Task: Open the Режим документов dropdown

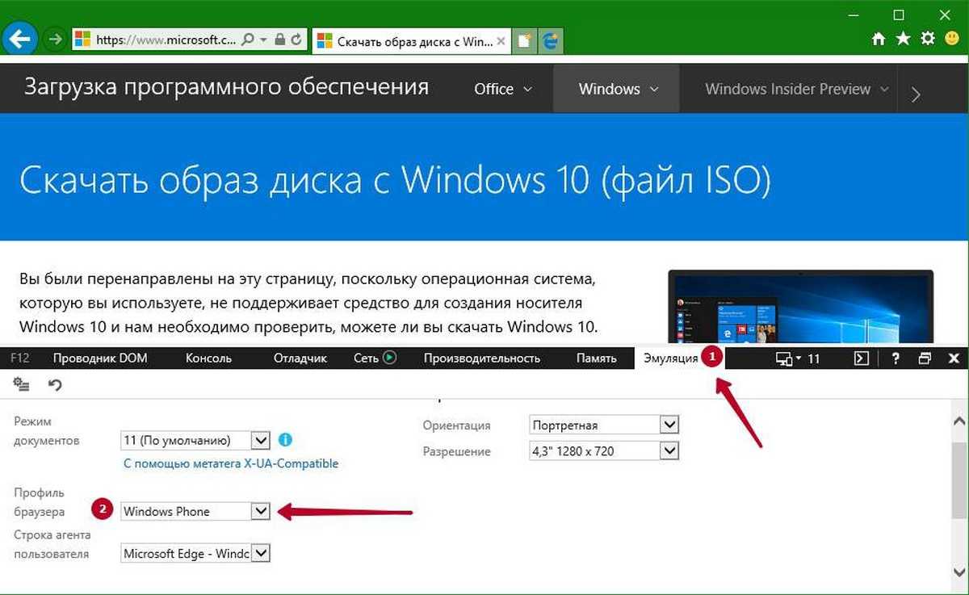Action: [259, 440]
